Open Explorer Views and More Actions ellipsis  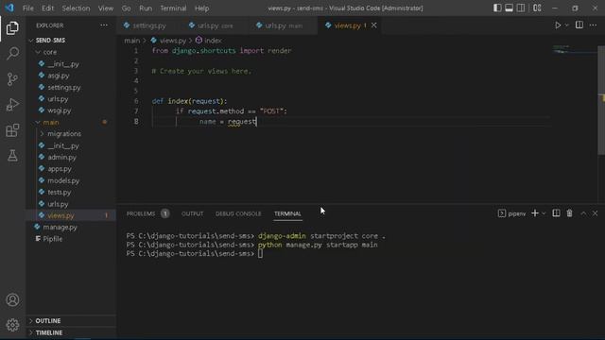[x=104, y=25]
